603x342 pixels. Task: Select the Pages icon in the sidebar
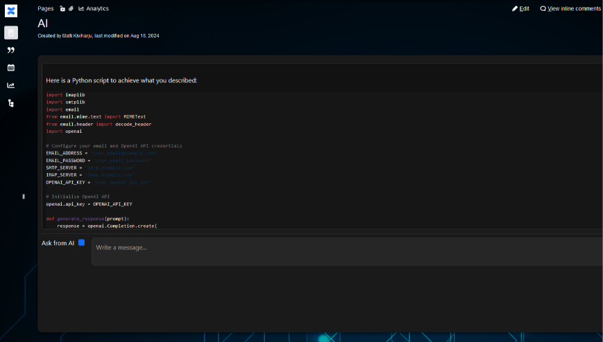click(x=11, y=33)
